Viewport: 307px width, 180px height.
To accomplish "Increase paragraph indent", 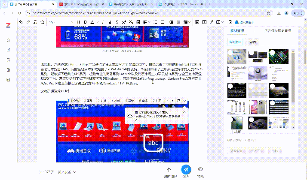I will [171, 22].
